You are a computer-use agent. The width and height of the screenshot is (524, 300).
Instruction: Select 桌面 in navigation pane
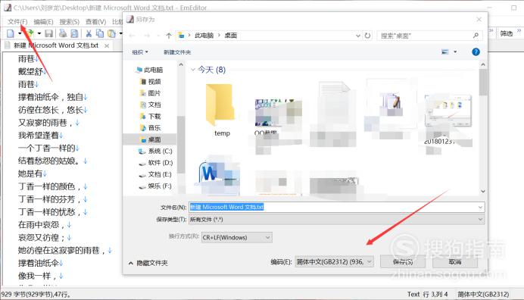(x=151, y=139)
